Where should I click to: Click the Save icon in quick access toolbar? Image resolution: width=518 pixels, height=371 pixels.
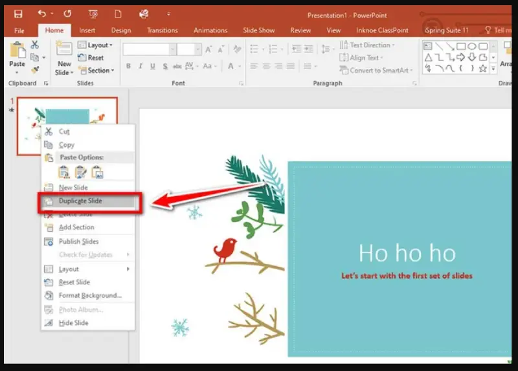pyautogui.click(x=18, y=14)
